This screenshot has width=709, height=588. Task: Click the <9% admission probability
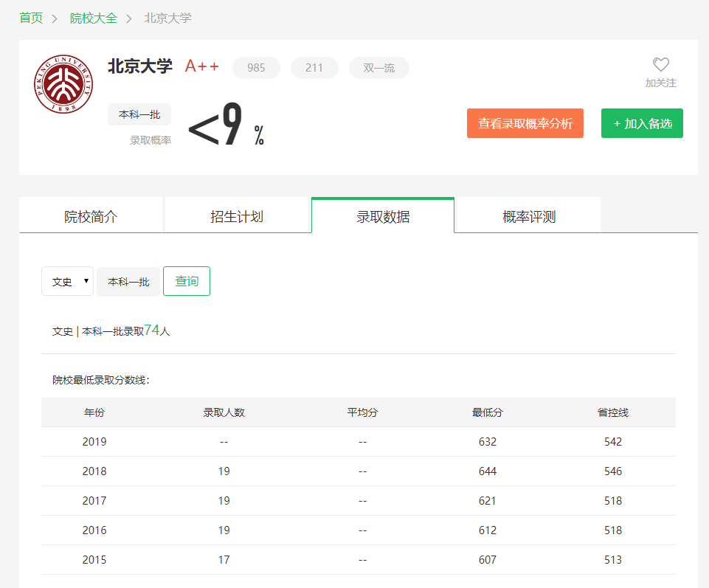click(226, 124)
